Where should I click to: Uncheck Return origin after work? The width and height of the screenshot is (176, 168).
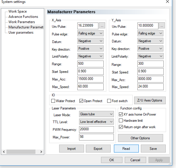(121, 127)
